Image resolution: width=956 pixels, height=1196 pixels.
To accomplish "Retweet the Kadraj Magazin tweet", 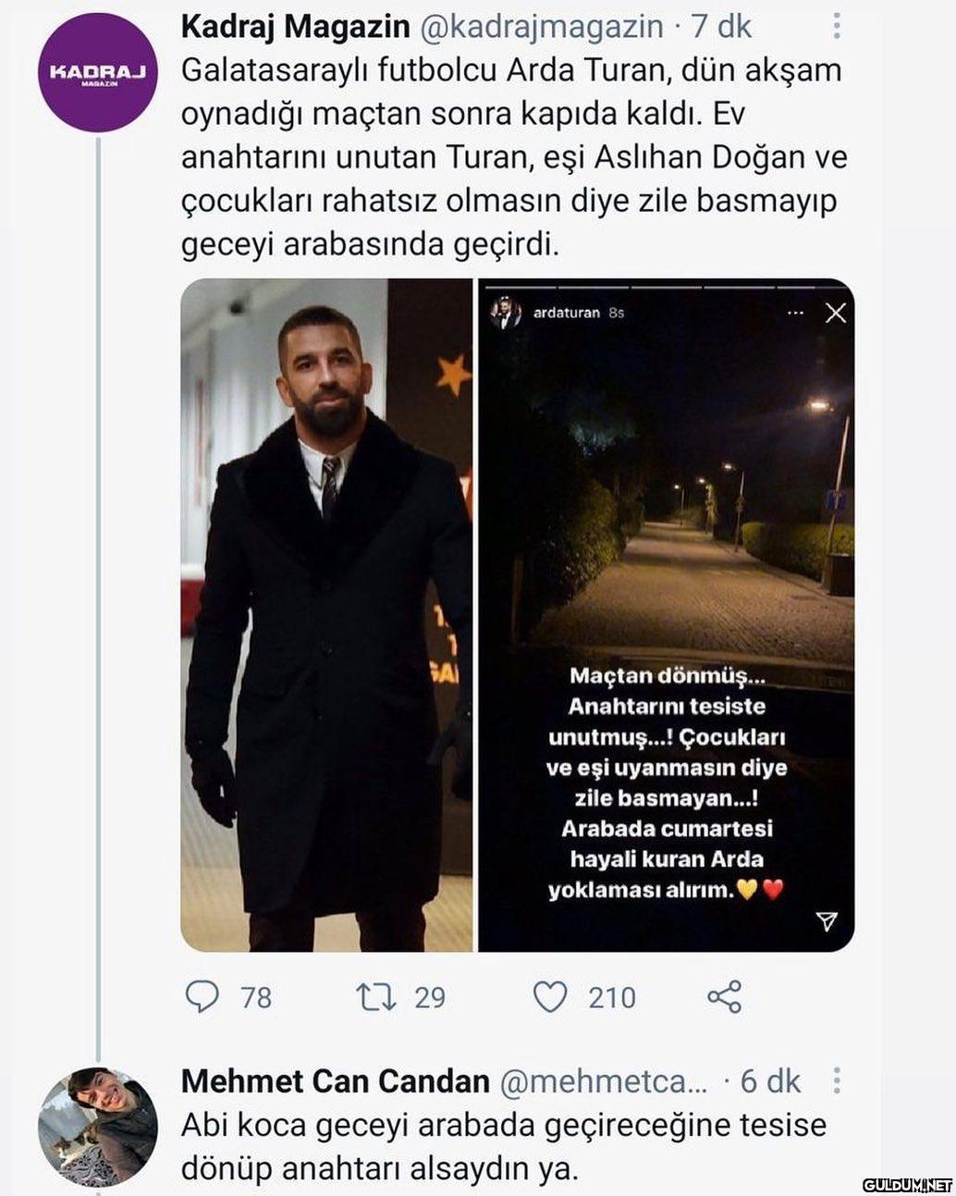I will click(376, 996).
